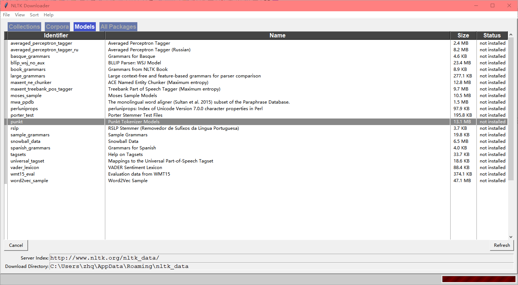Click the red download progress bar

pyautogui.click(x=478, y=279)
